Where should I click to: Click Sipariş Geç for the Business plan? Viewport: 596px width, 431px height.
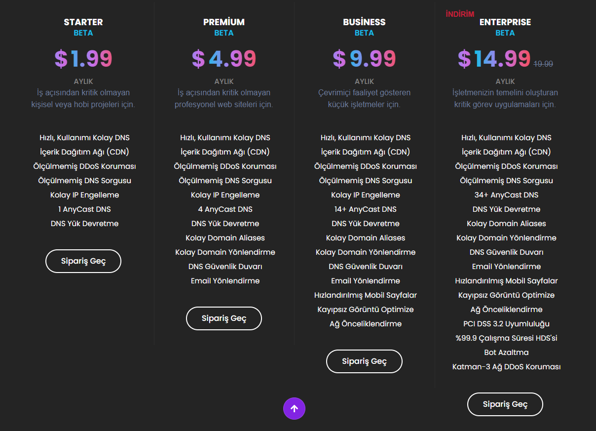pos(364,361)
